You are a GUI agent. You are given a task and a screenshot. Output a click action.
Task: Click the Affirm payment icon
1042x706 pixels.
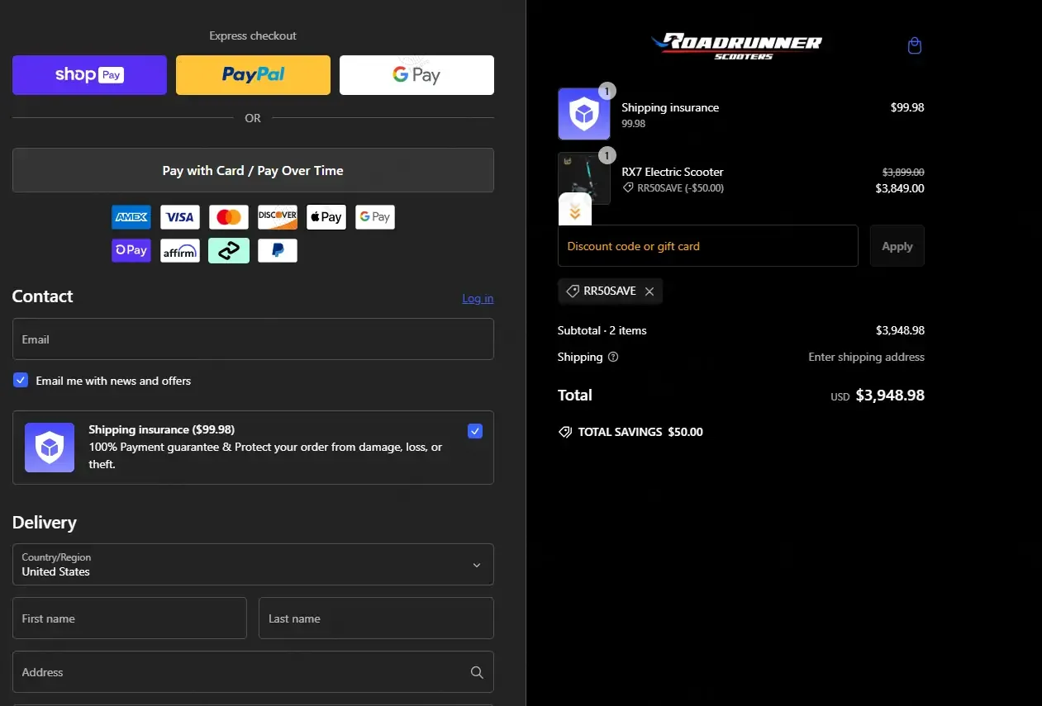pos(179,251)
